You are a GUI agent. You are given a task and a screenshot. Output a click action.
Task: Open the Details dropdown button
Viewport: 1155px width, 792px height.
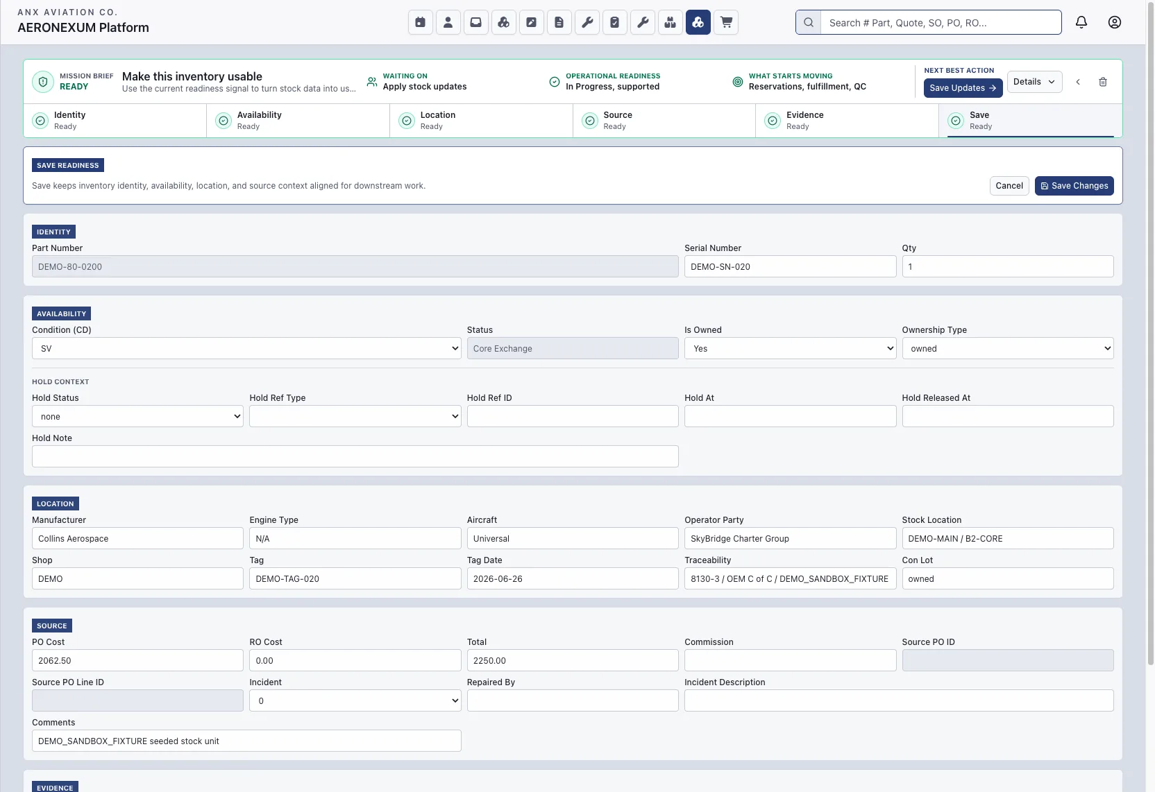point(1034,82)
